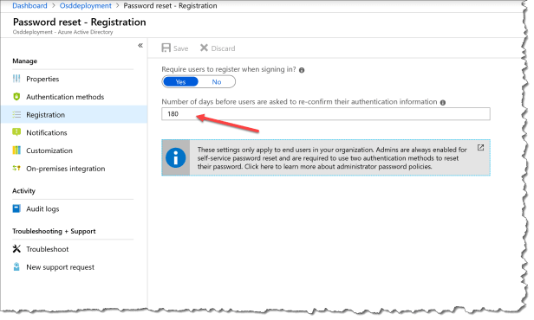Screen dimensions: 534x320
Task: Go to Osddeployment breadcrumb
Action: (x=86, y=6)
